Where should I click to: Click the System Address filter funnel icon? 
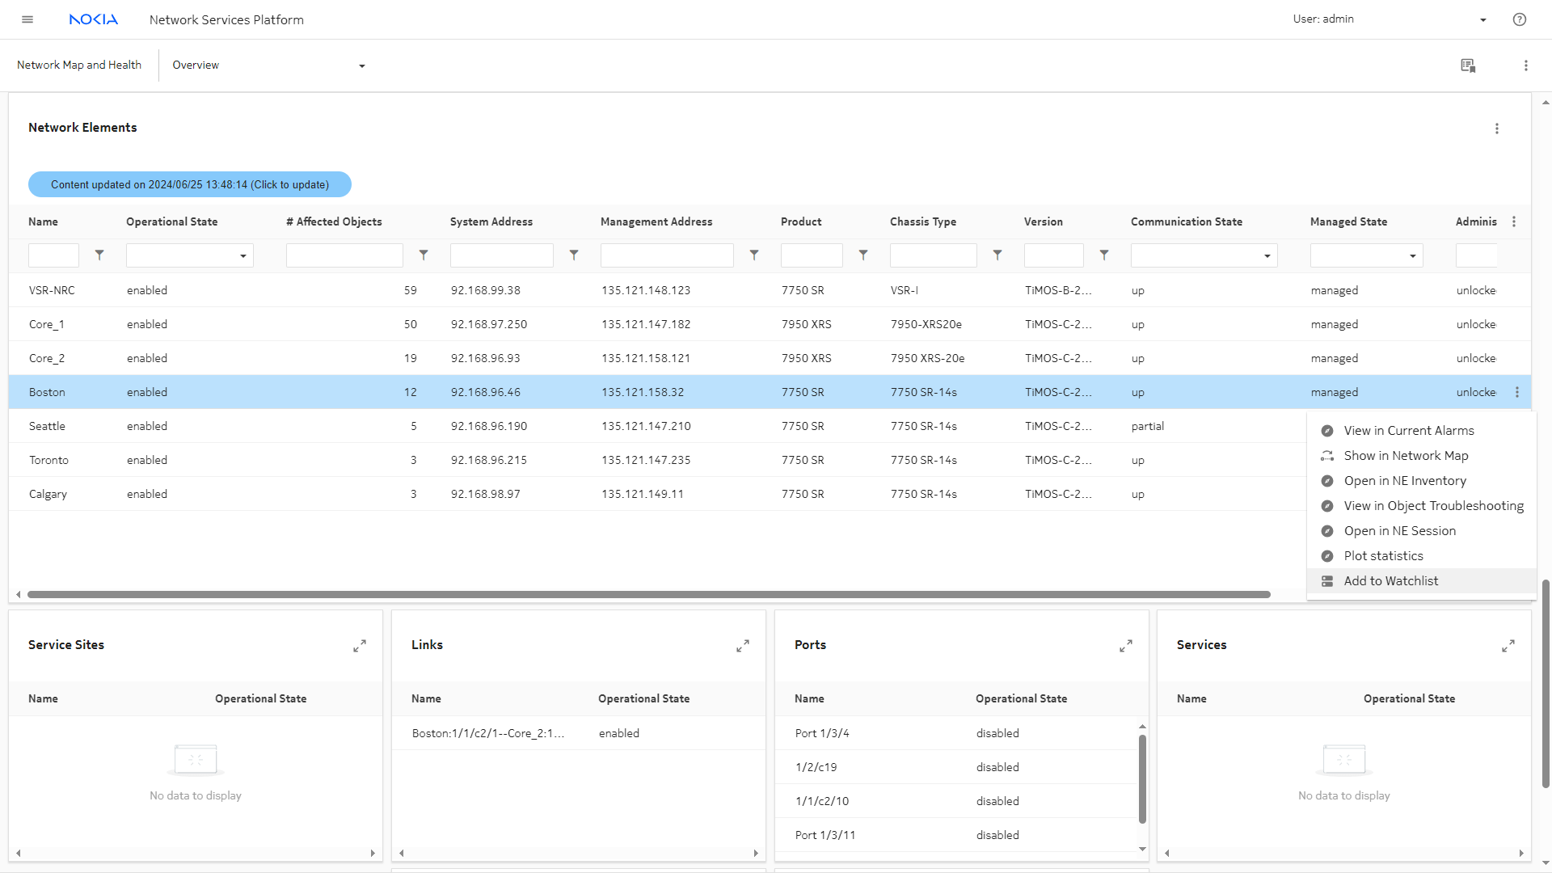pyautogui.click(x=574, y=255)
